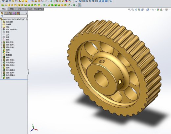Open the DimXpertManager tab icon
Image resolution: width=171 pixels, height=134 pixels.
14,13
